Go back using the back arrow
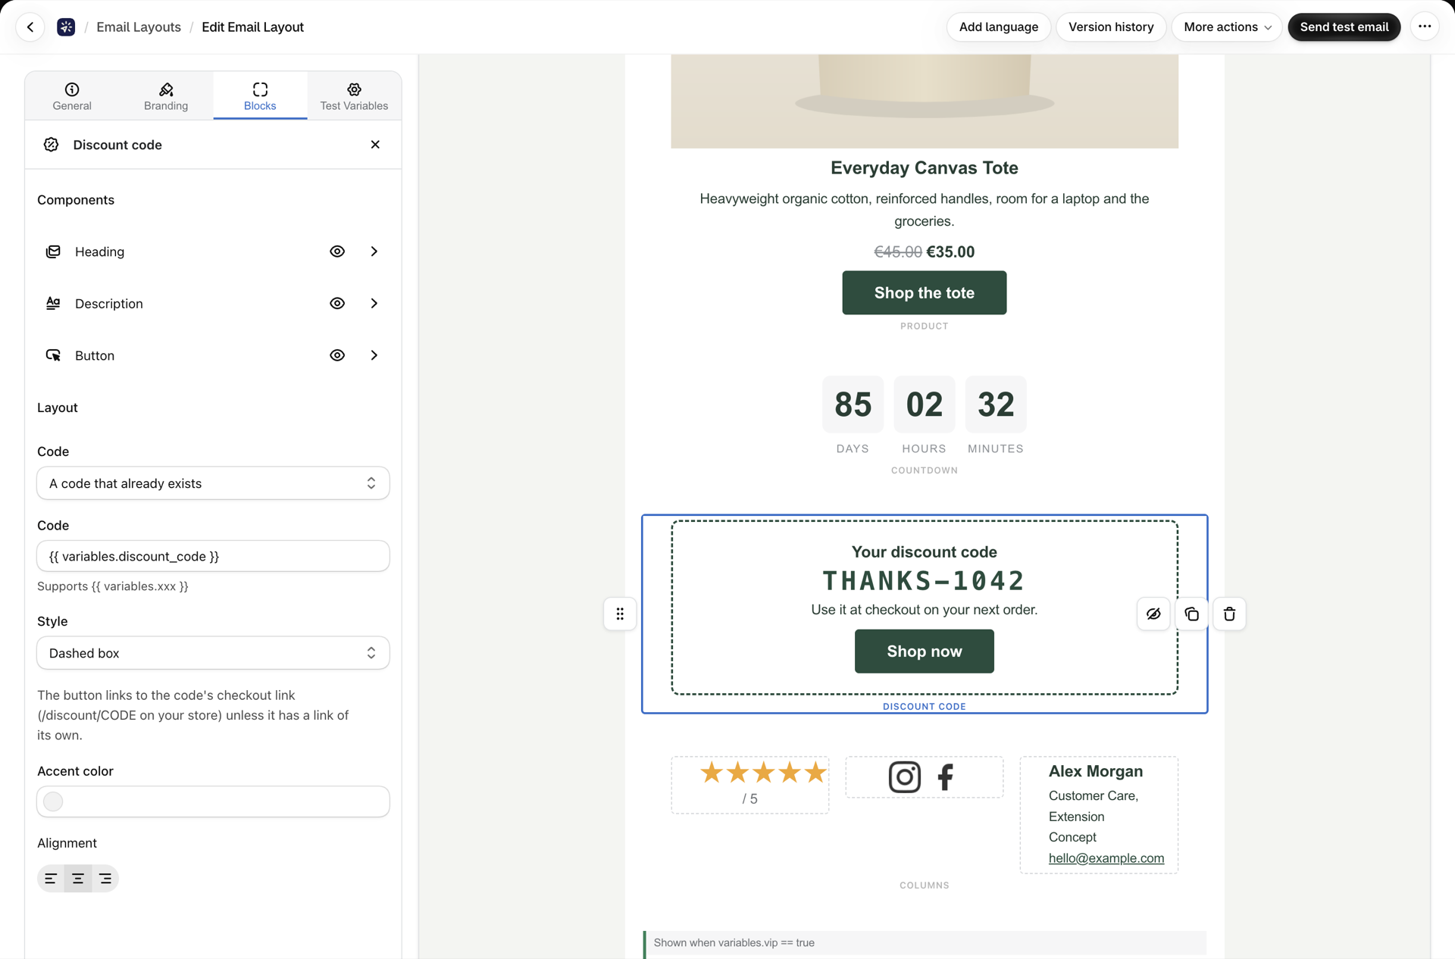Viewport: 1455px width, 959px height. coord(30,27)
